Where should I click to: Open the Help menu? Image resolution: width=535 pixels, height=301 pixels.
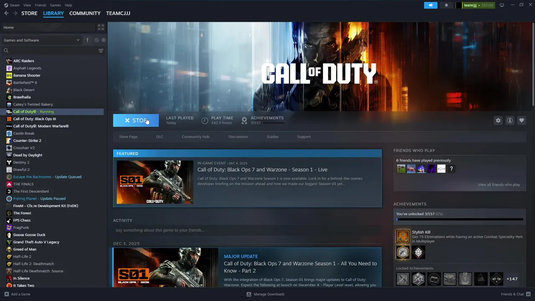tap(69, 5)
